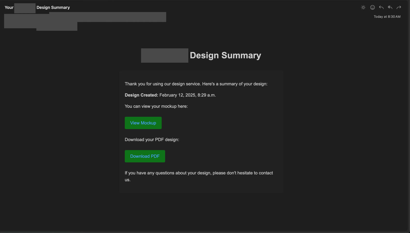Toggle the light mode sun icon
This screenshot has height=233, width=410.
coord(363,8)
